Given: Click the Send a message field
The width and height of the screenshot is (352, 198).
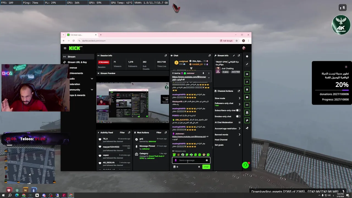Looking at the screenshot, I should (191, 160).
